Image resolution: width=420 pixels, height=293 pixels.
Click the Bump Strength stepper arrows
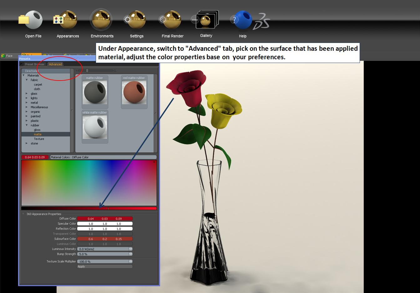coord(131,254)
